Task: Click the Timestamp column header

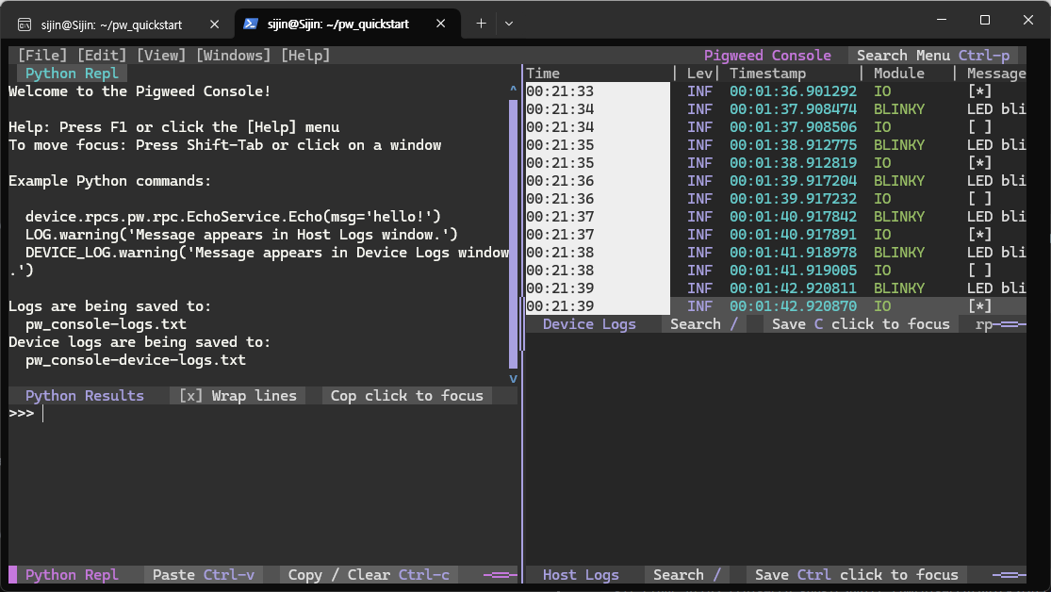Action: (x=767, y=74)
